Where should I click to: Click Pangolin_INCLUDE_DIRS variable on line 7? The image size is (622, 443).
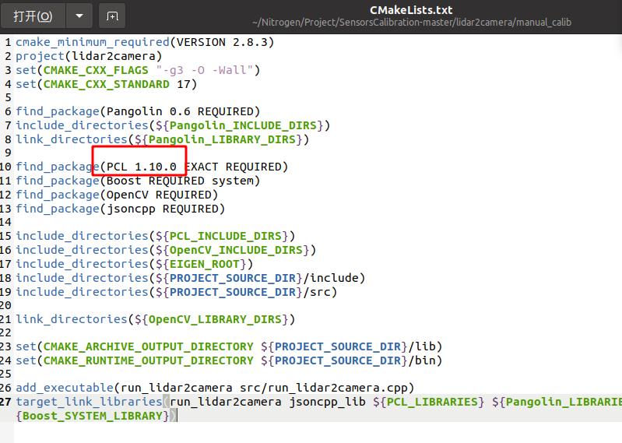[x=243, y=125]
